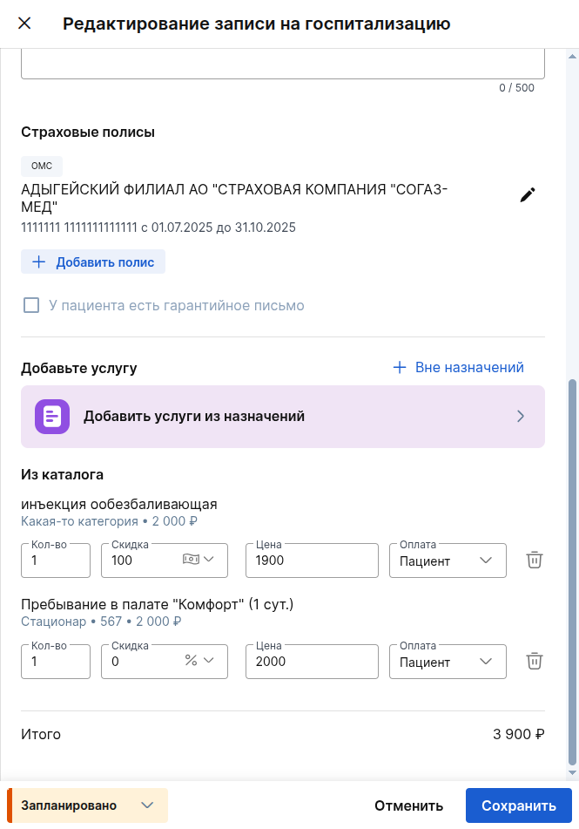The image size is (579, 829).
Task: Click the Цена field showing 1900
Action: point(311,560)
